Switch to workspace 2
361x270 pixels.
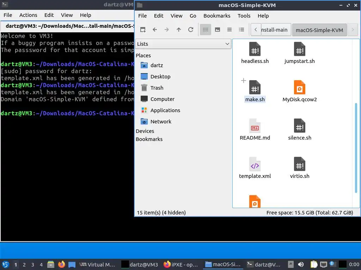pyautogui.click(x=24, y=265)
